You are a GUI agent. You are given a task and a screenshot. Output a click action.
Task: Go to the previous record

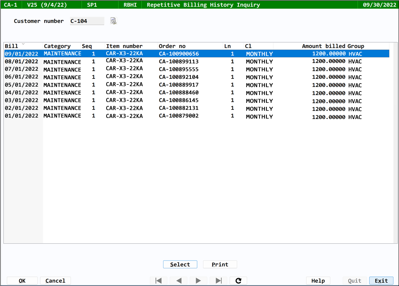click(179, 281)
